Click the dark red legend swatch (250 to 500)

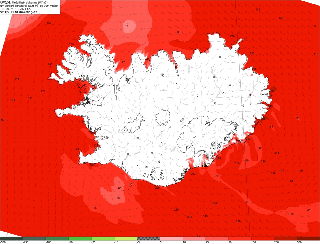pyautogui.click(x=286, y=239)
